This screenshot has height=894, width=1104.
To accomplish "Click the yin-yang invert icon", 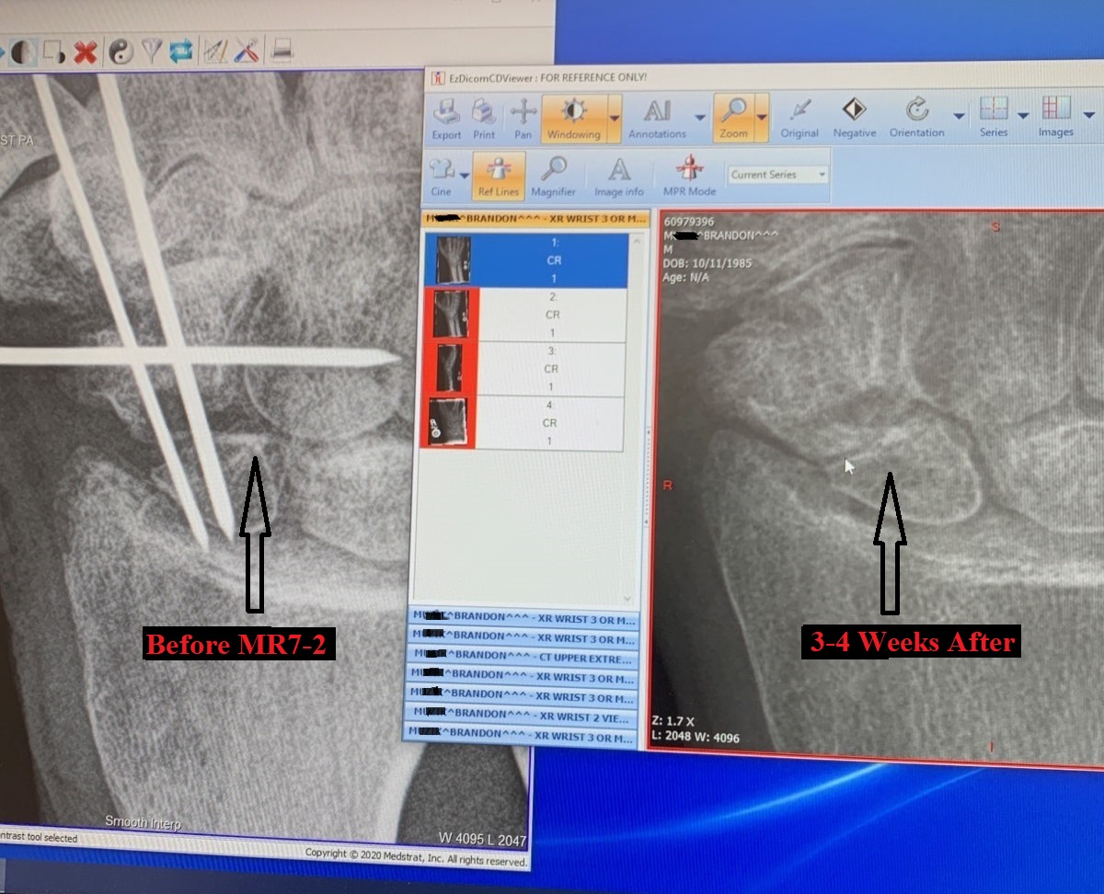I will [121, 51].
